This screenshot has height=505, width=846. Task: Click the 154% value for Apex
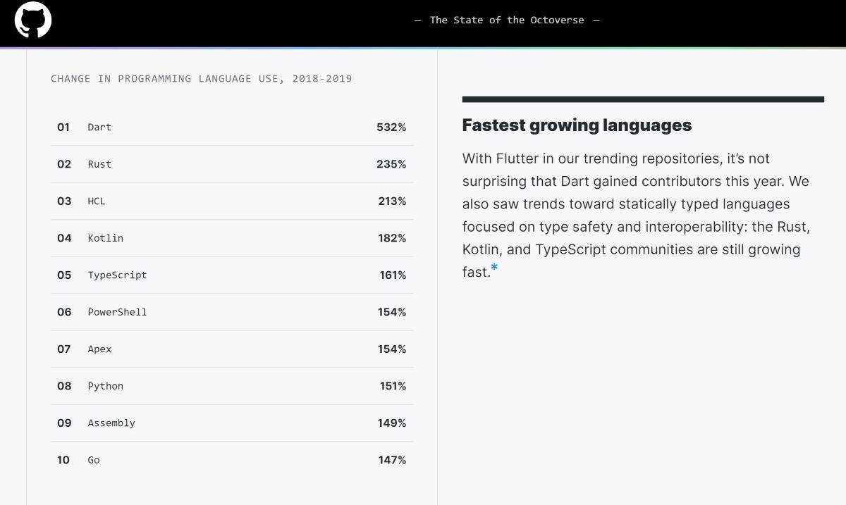point(392,349)
